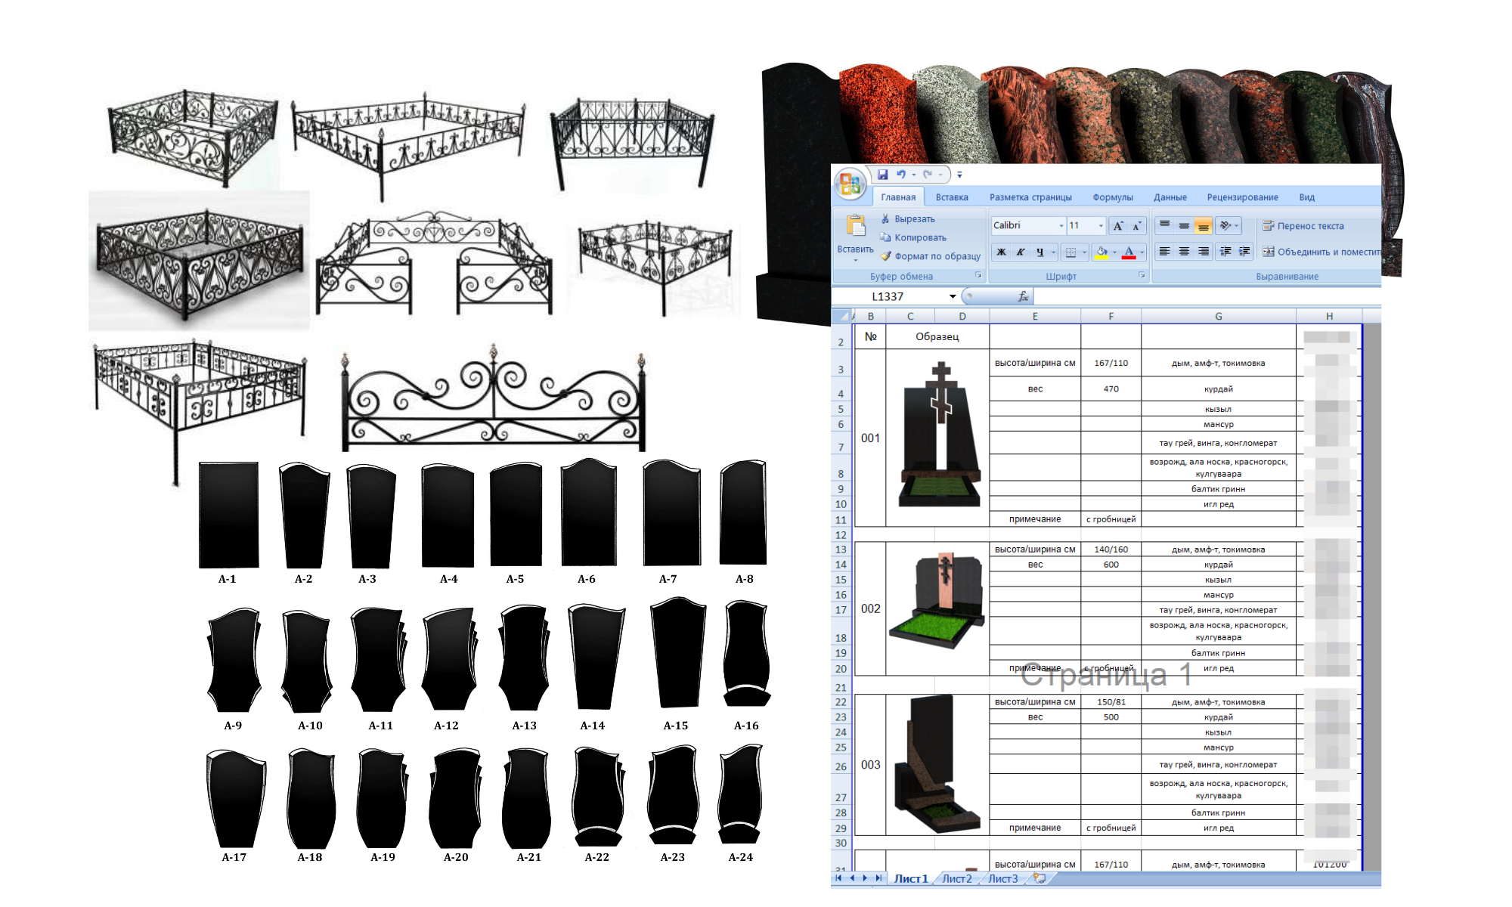Image resolution: width=1512 pixels, height=907 pixels.
Task: Apply the yellow fill color bucket
Action: pyautogui.click(x=1101, y=252)
